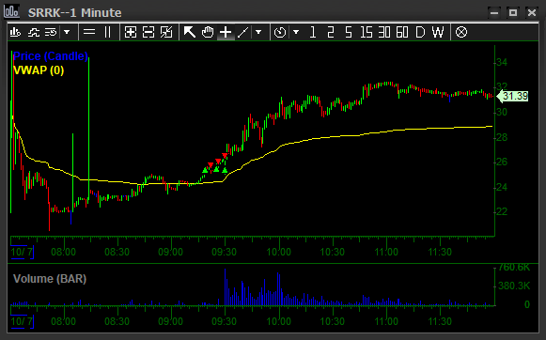The width and height of the screenshot is (546, 340).
Task: Switch to daily D interval
Action: 420,32
